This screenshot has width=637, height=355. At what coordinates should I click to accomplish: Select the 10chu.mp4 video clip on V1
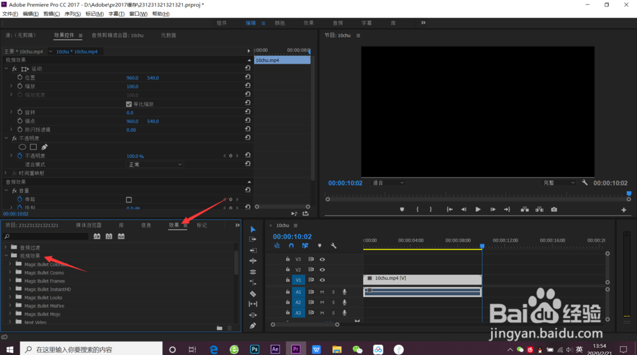[422, 279]
